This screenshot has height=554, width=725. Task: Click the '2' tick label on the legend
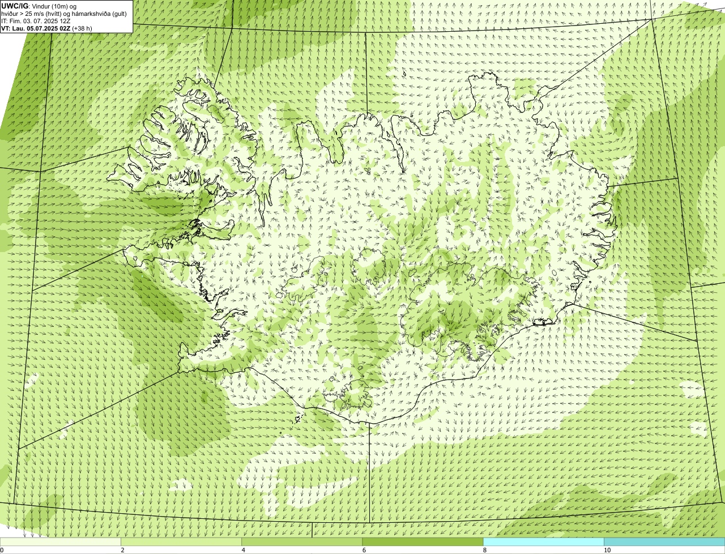tap(122, 550)
